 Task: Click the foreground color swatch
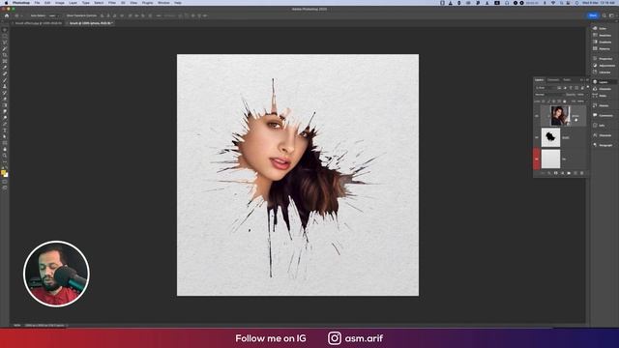point(4,172)
